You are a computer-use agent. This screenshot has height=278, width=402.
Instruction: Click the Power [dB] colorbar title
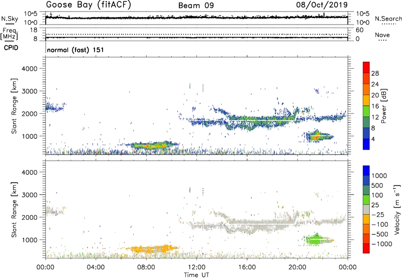[383, 106]
